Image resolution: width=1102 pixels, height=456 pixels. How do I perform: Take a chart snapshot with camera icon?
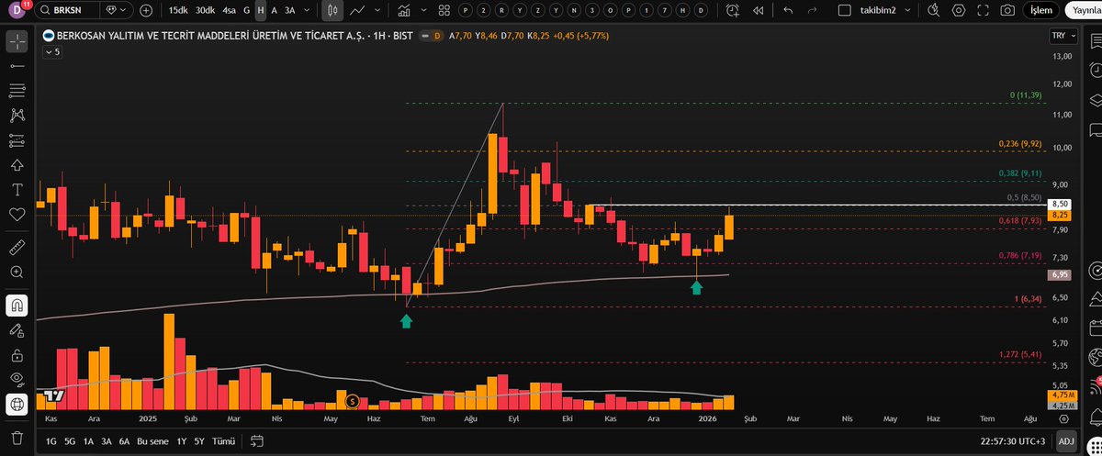coord(1007,10)
